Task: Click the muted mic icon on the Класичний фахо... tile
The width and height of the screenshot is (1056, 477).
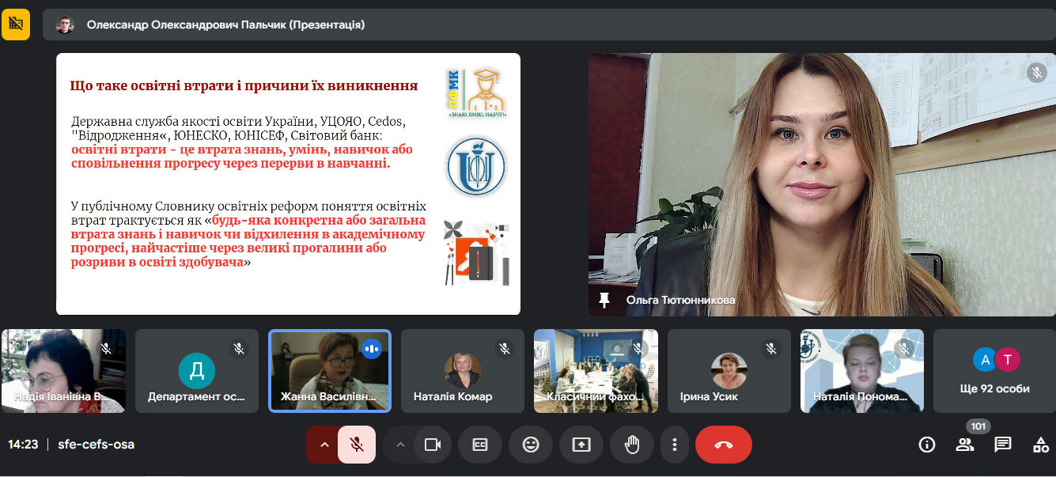Action: tap(638, 348)
